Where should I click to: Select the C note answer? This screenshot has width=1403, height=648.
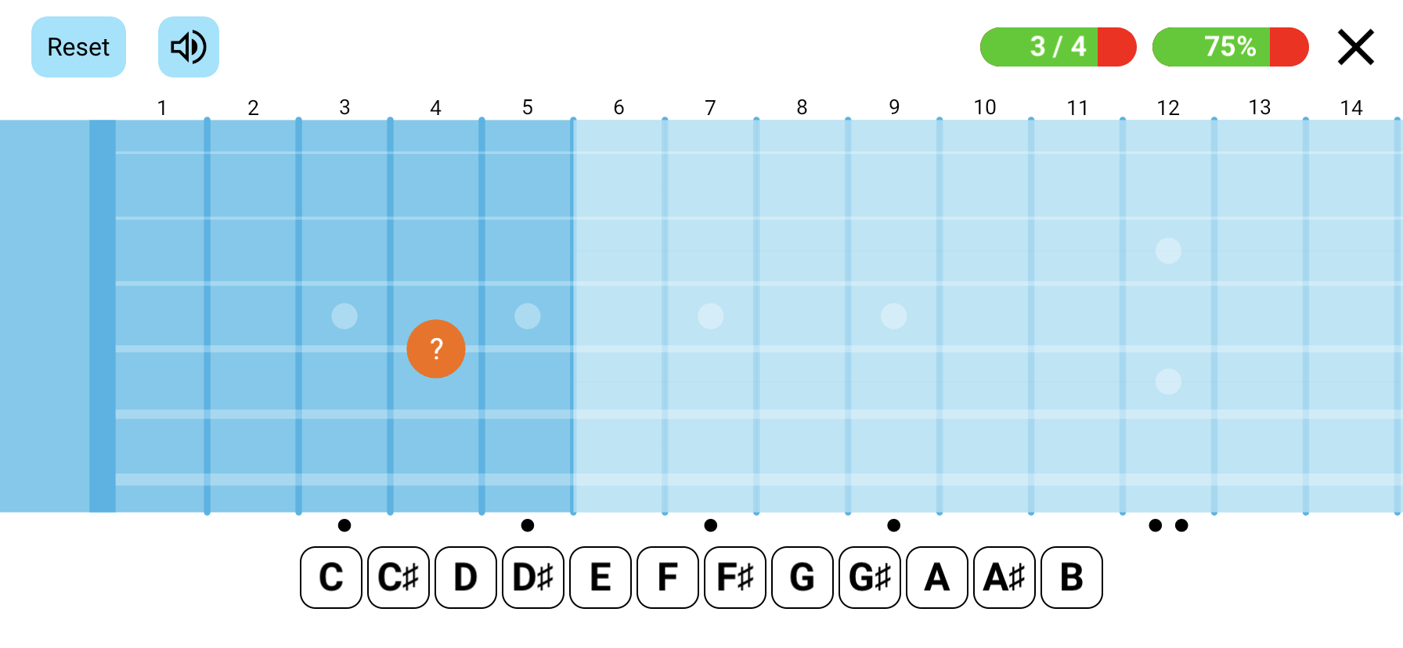[331, 578]
